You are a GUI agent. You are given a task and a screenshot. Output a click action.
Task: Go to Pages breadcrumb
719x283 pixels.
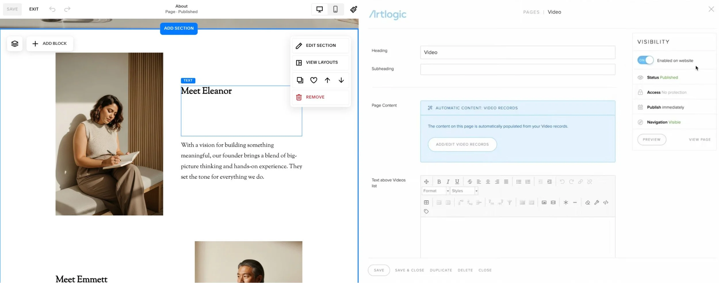coord(531,12)
